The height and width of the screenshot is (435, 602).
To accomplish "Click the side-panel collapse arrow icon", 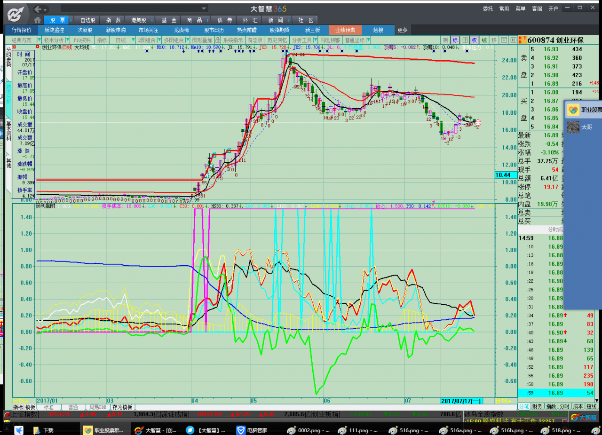I will click(513, 40).
